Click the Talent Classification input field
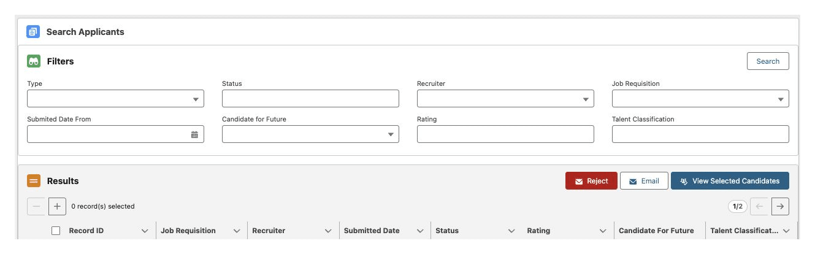The width and height of the screenshot is (815, 254). click(700, 134)
